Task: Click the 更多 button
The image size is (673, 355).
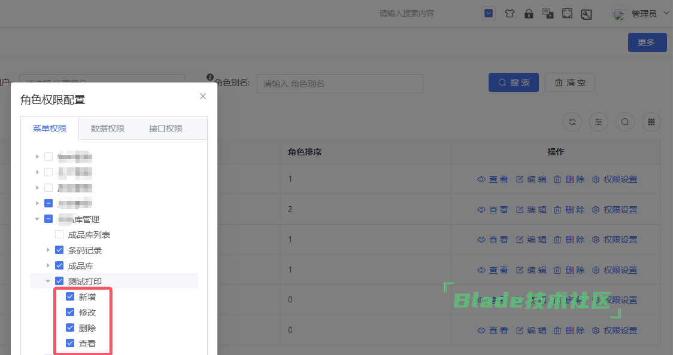Action: click(x=647, y=42)
